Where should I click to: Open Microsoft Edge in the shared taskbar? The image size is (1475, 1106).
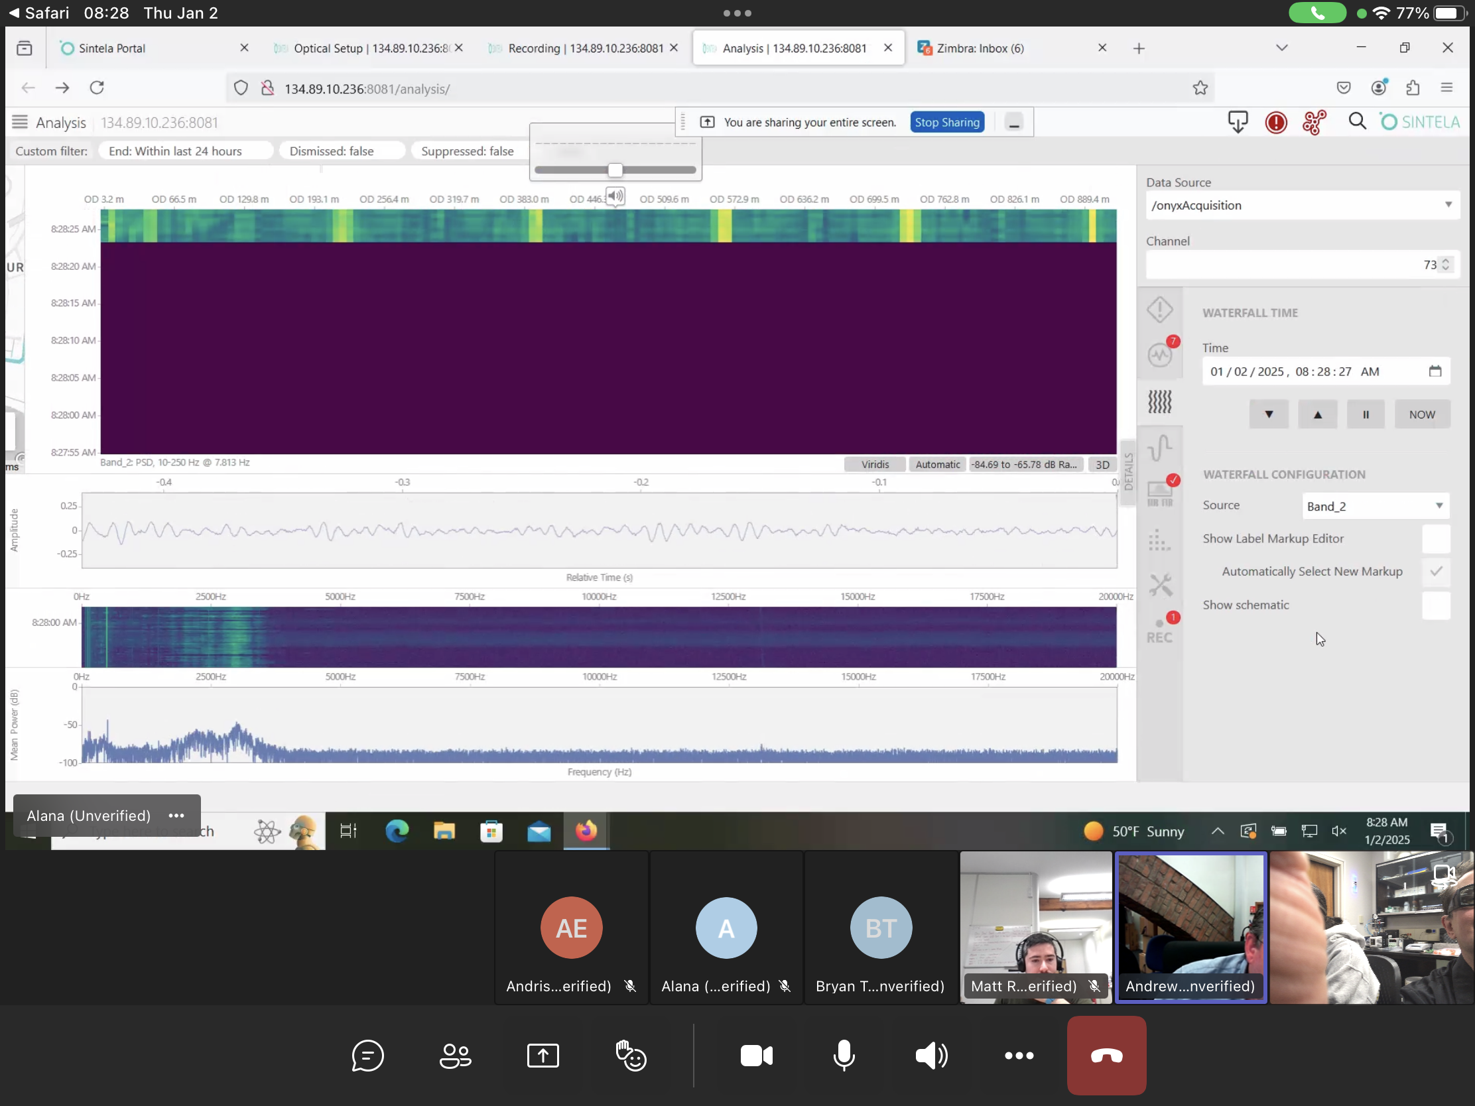point(397,831)
